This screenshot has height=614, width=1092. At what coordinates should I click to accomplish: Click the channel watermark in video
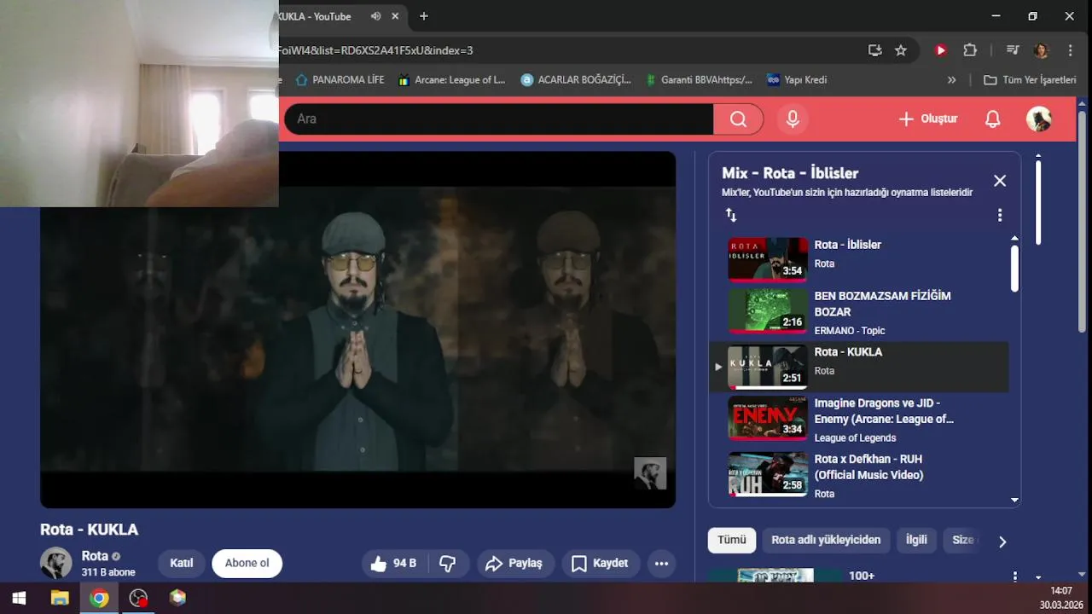click(x=650, y=473)
